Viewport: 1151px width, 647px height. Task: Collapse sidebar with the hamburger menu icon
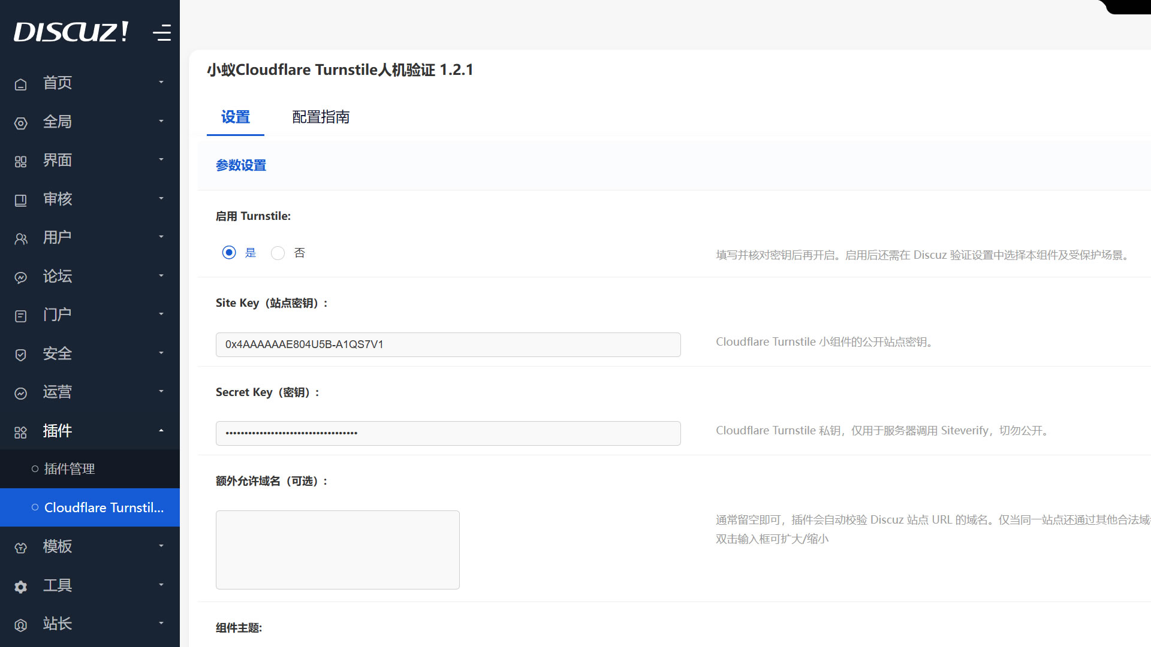(x=162, y=32)
